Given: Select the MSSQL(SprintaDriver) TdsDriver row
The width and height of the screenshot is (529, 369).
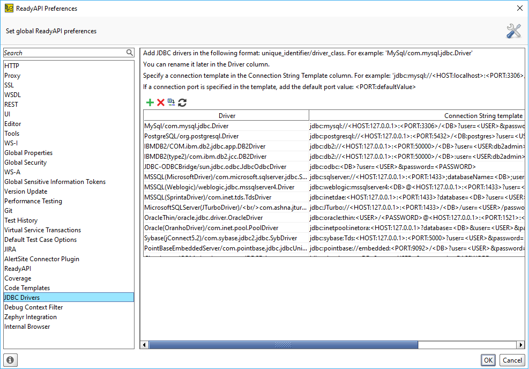Looking at the screenshot, I should pos(334,197).
